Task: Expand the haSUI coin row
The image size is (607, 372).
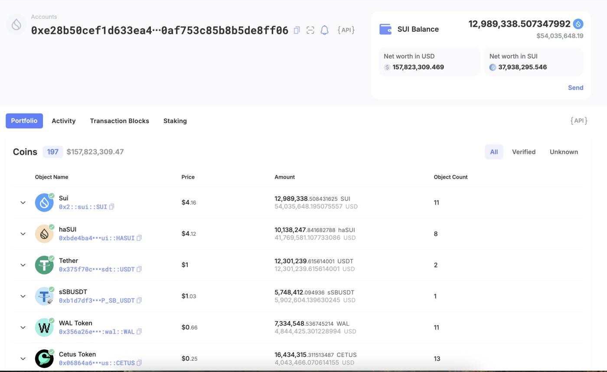Action: coord(23,234)
